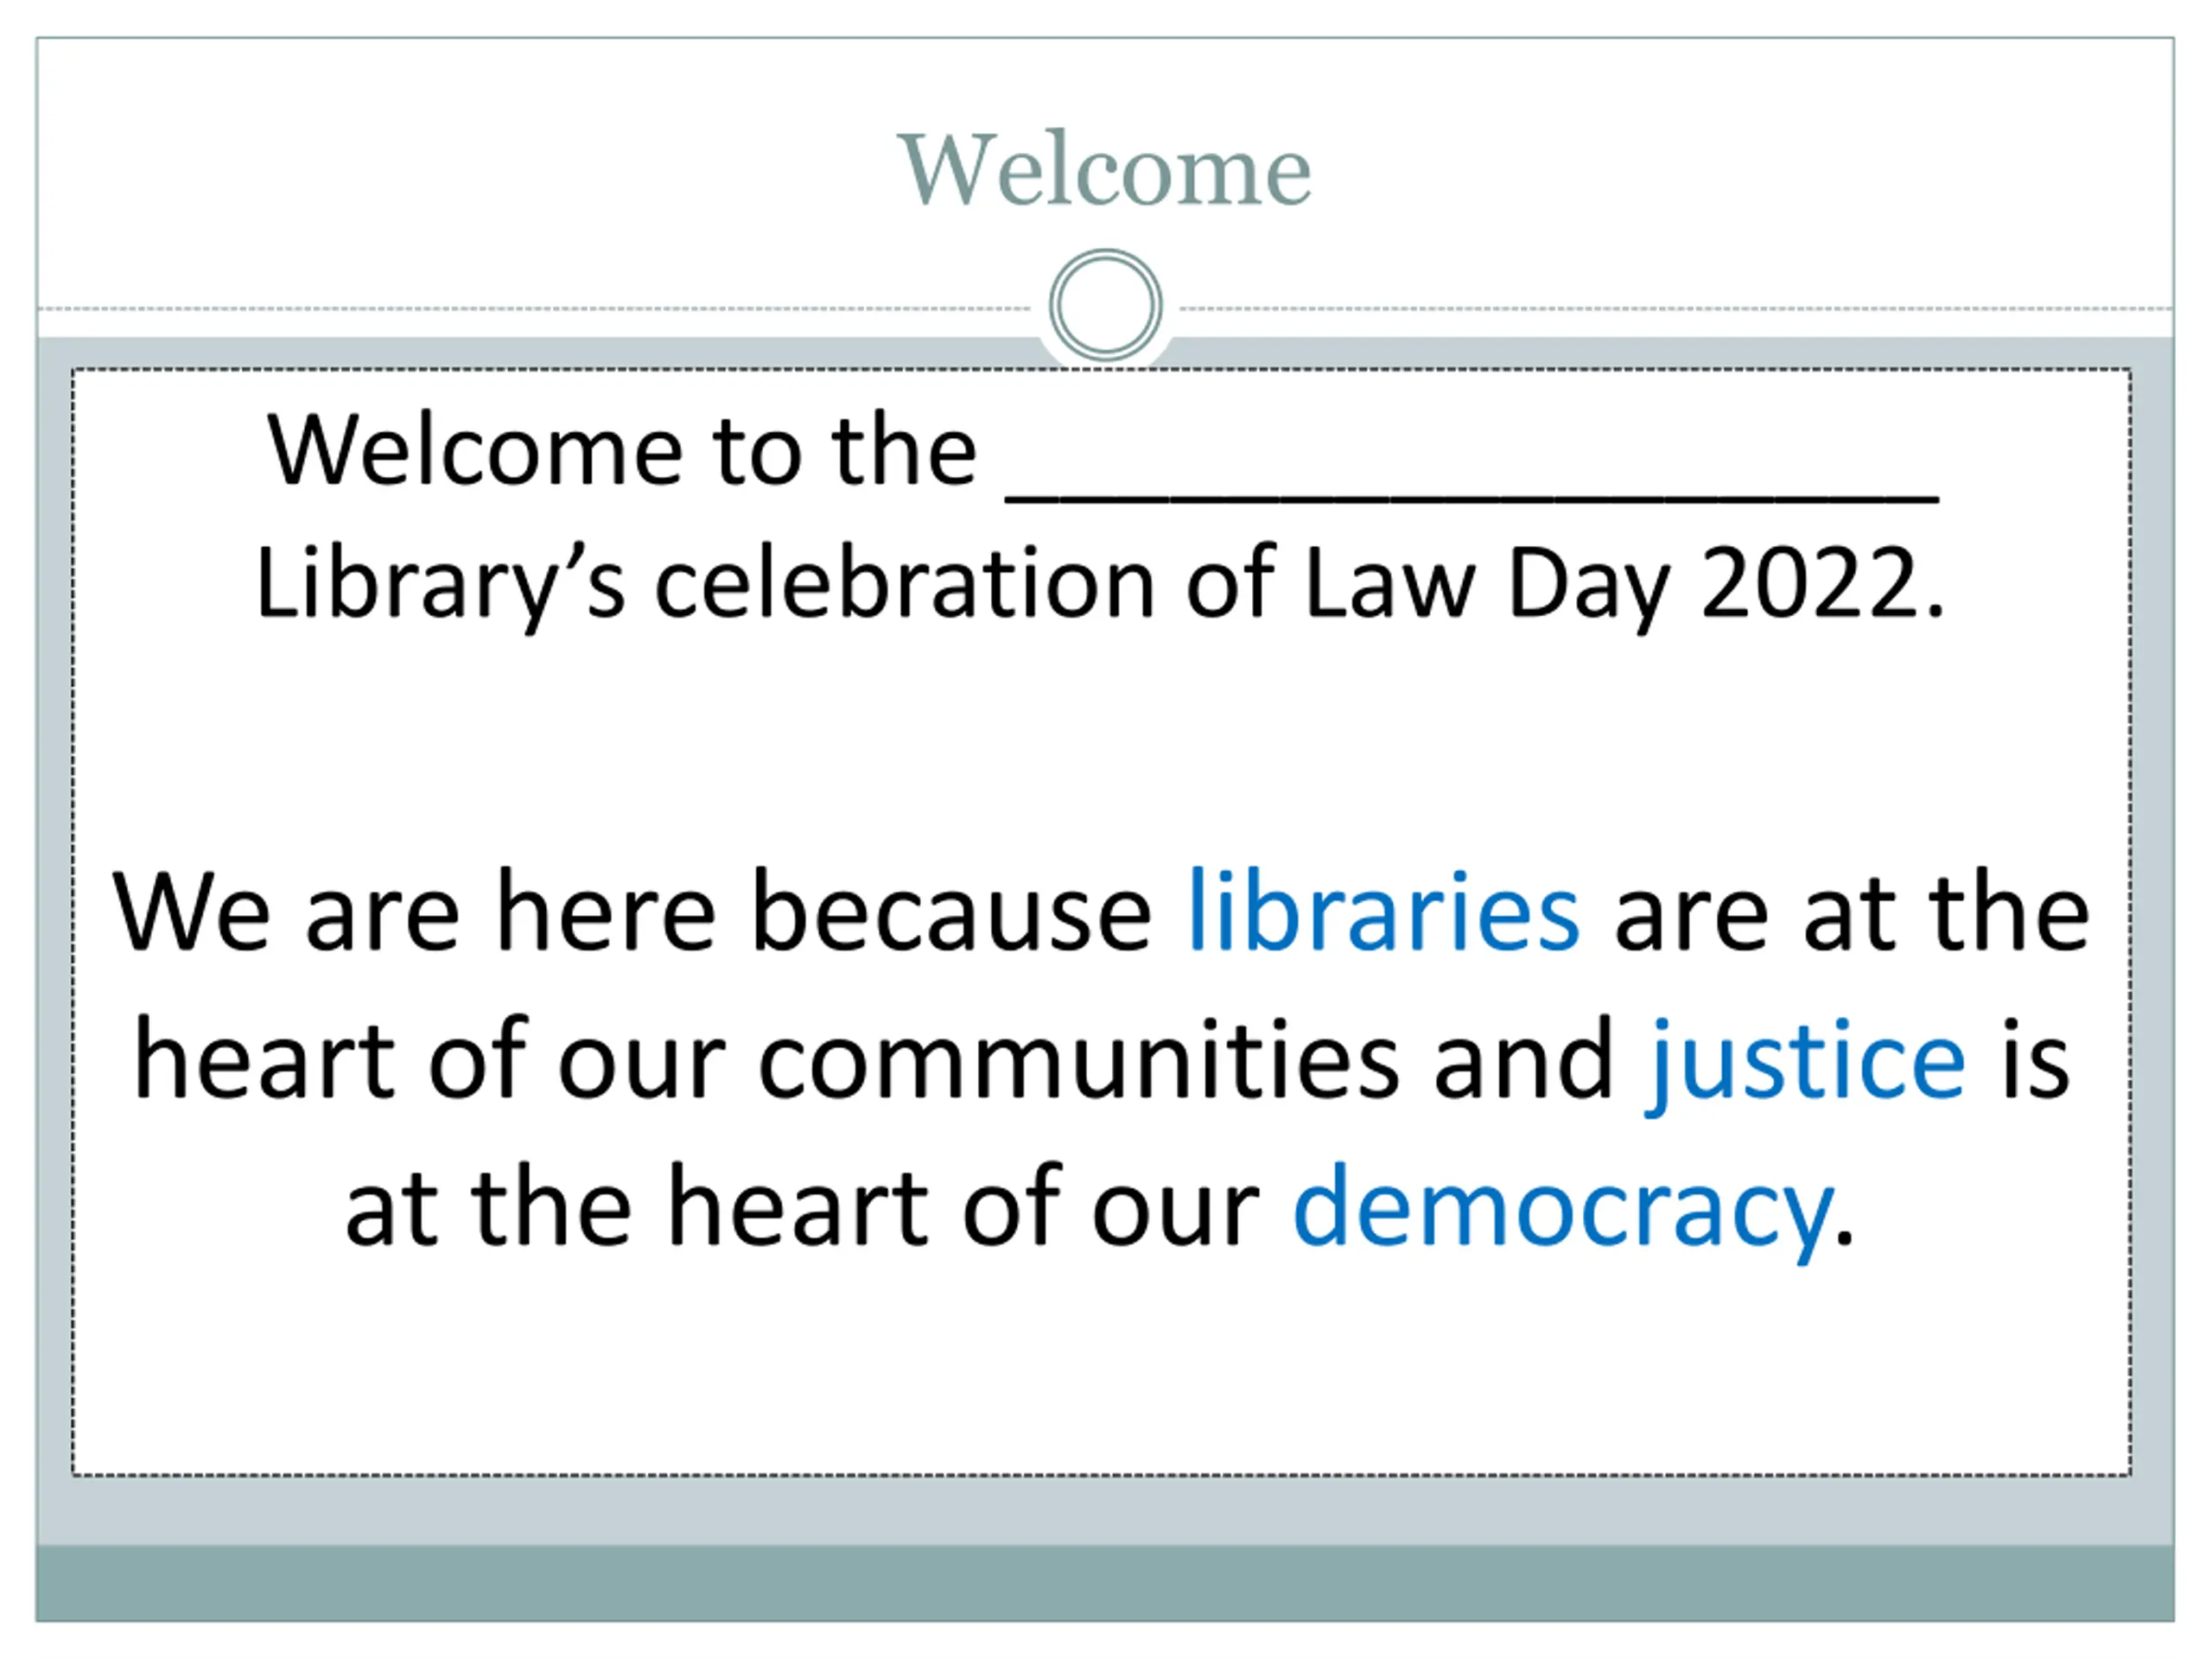Click the "Welcome to the" text
This screenshot has height=1659, width=2212.
click(x=621, y=450)
